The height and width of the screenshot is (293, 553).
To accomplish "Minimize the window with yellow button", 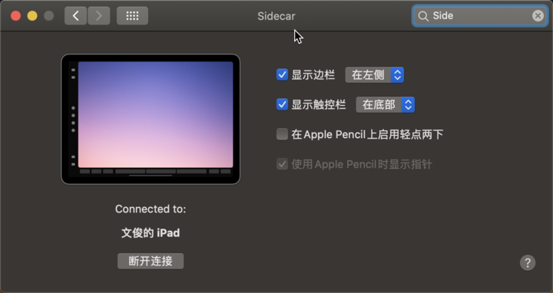I will [32, 16].
